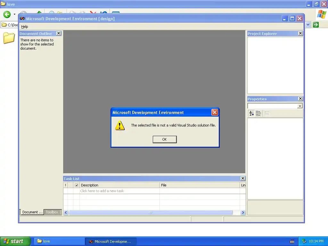Click Microsoft Developme... taskbar button
This screenshot has width=328, height=246.
pos(111,242)
